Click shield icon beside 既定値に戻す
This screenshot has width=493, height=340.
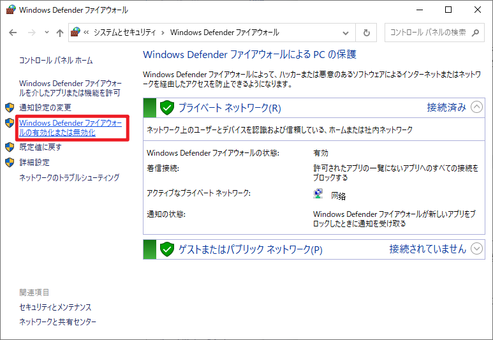pos(10,147)
